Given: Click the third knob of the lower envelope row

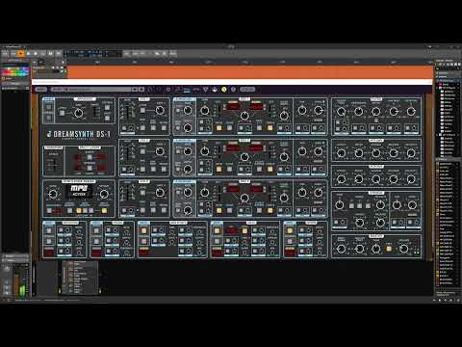Looking at the screenshot, I should (375, 179).
